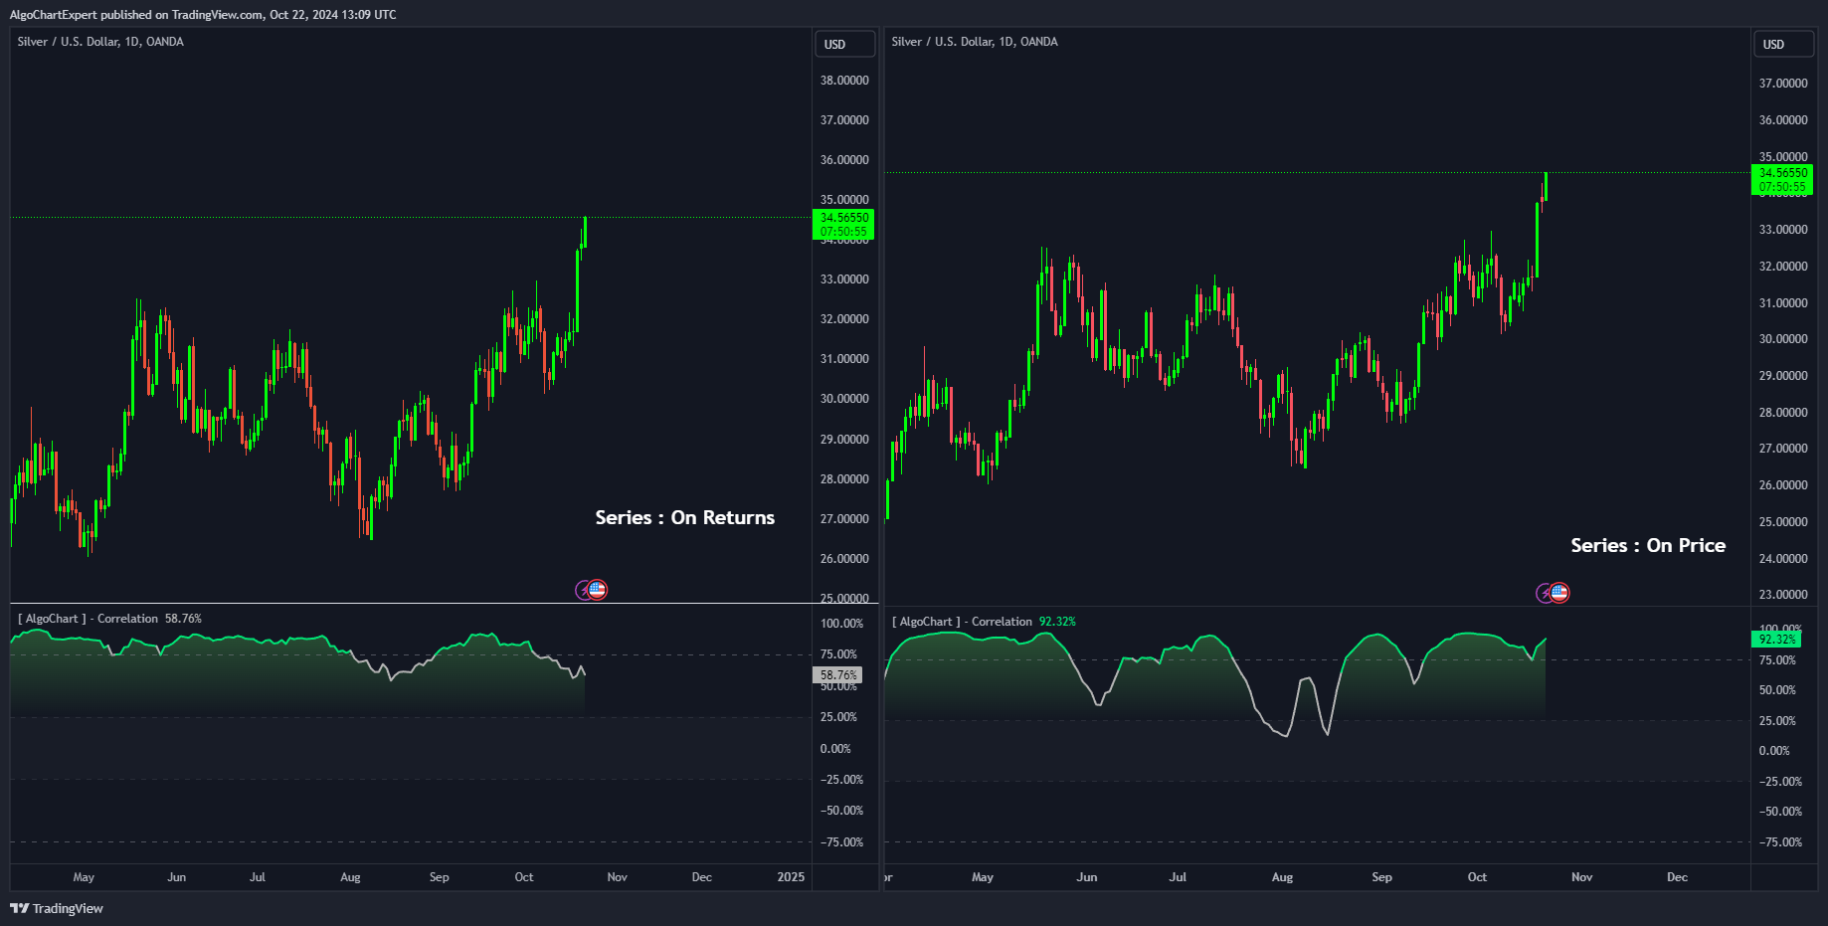Click the -75.00% value on the left correlation axis
This screenshot has width=1828, height=926.
coord(841,842)
